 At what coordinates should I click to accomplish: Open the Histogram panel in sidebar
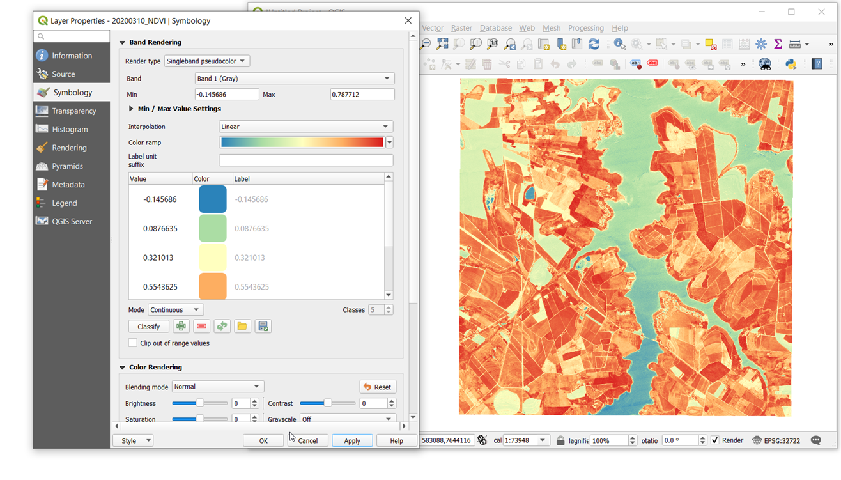tap(70, 129)
